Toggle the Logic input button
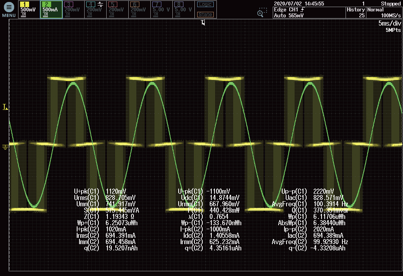The image size is (403, 276). (x=205, y=4)
